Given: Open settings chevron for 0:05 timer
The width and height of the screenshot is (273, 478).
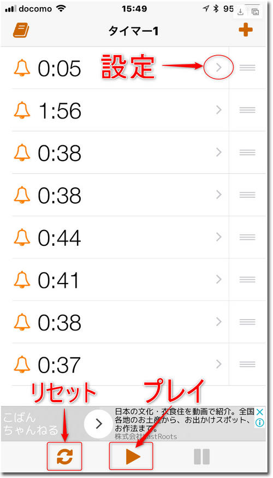Looking at the screenshot, I should tap(218, 68).
